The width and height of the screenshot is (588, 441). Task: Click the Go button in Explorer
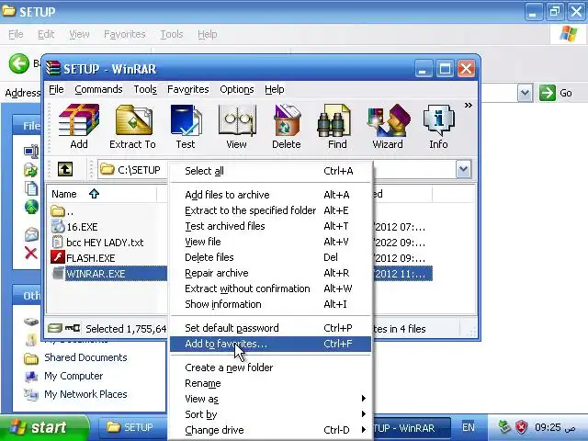[556, 93]
